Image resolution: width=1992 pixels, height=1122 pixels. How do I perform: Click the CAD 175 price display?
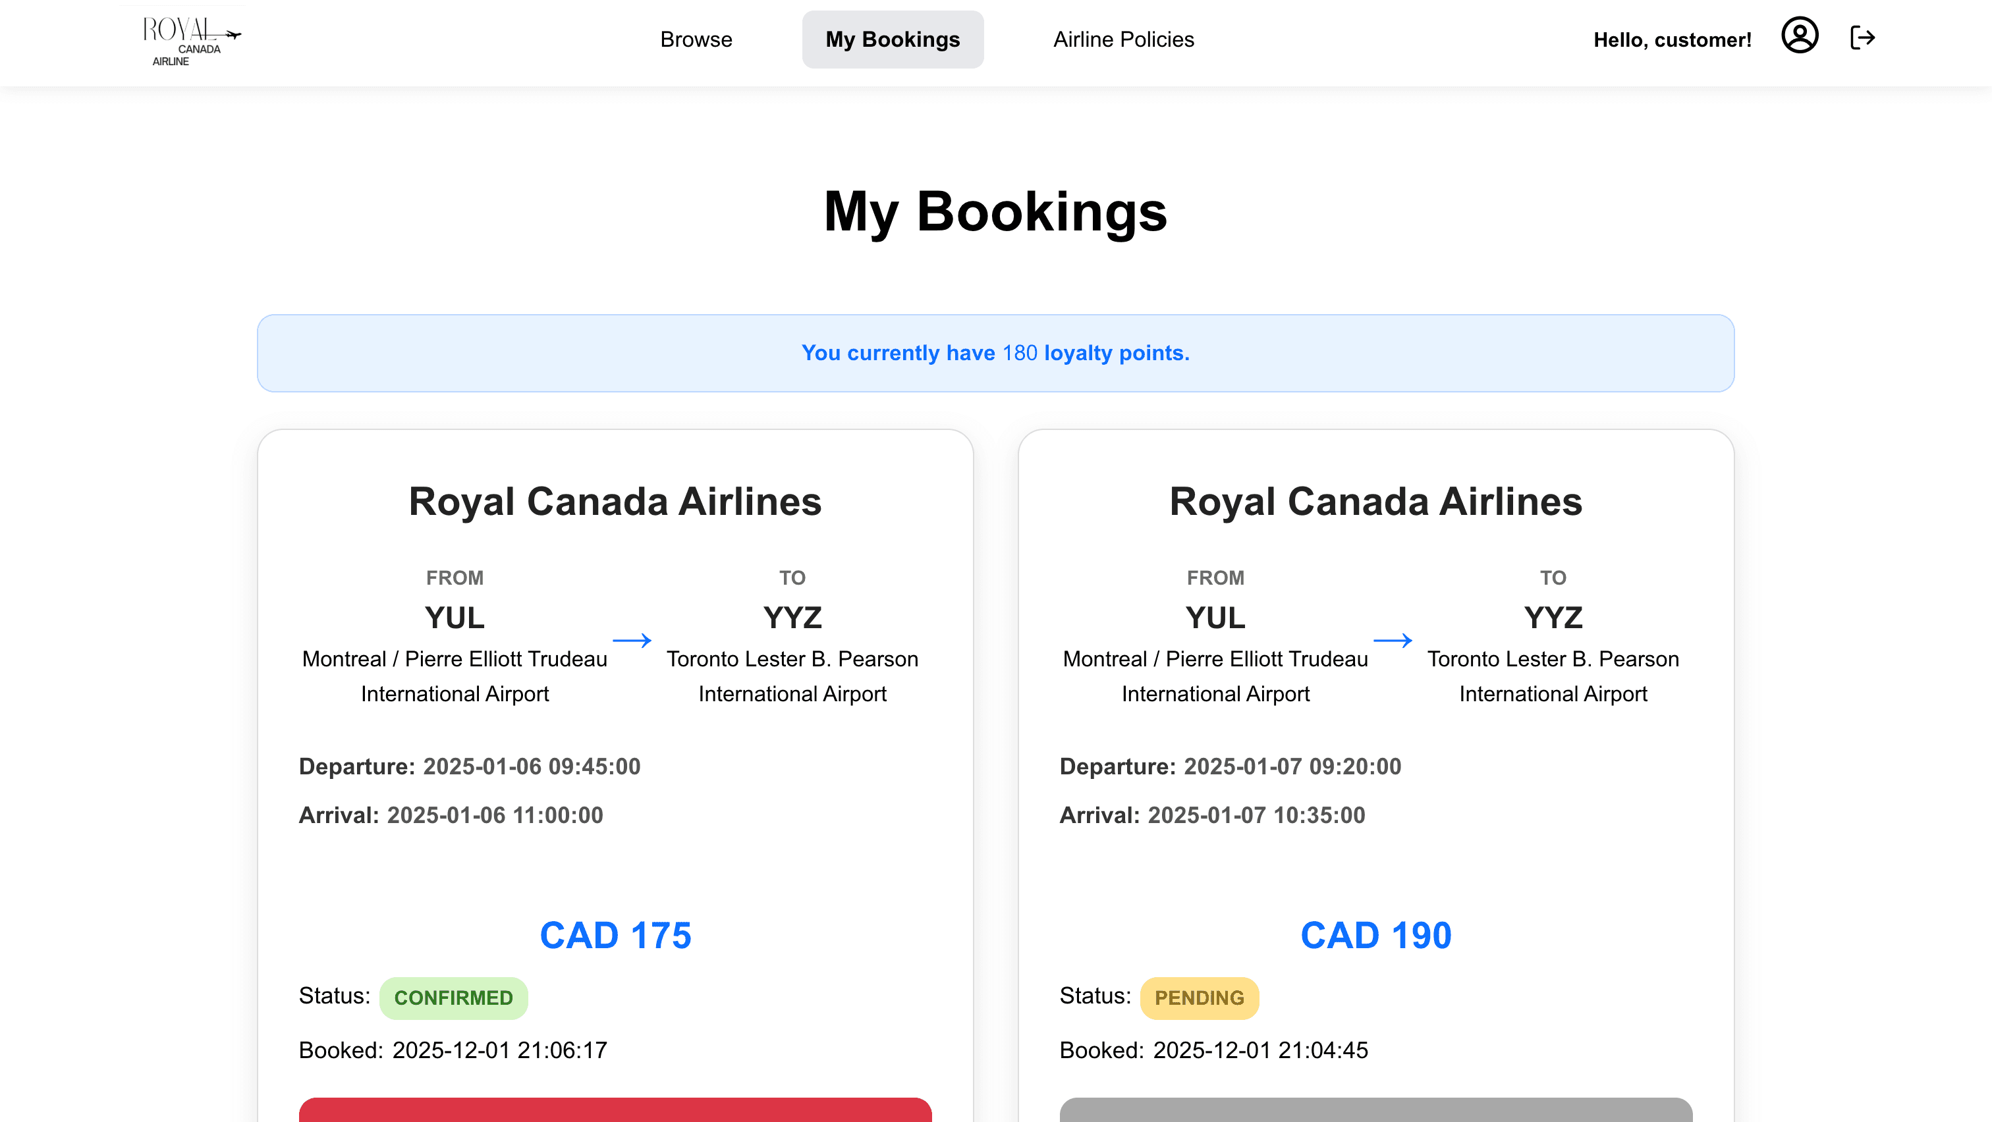point(615,935)
